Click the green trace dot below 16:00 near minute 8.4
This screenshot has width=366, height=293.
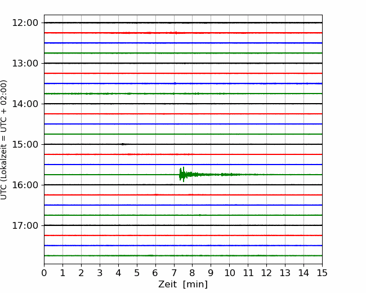[200, 215]
